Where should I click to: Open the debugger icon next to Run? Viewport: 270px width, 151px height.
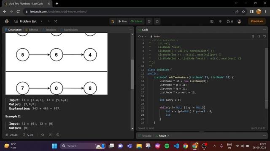[113, 21]
